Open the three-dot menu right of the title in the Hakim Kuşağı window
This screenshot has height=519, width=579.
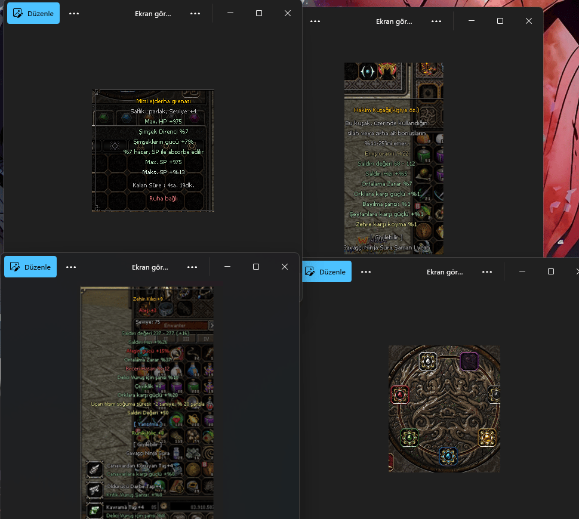pos(436,21)
